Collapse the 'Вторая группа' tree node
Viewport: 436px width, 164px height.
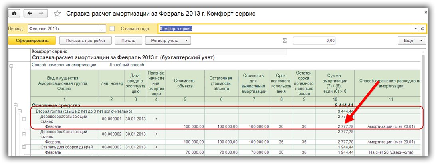pyautogui.click(x=20, y=112)
